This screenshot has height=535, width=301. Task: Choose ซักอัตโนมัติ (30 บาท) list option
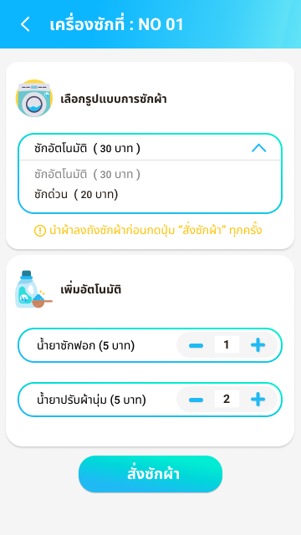87,175
